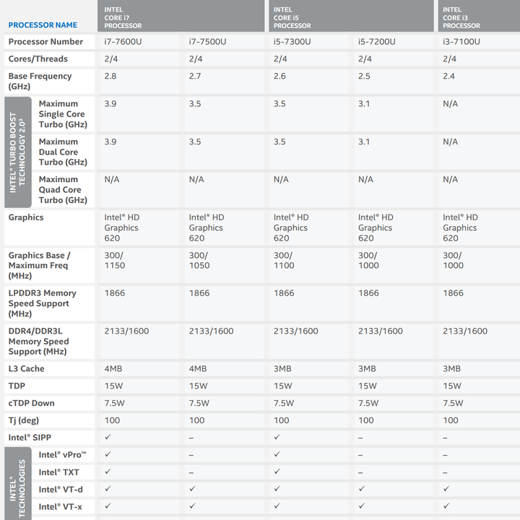Select the LPDDR3 Memory Speed Support label
The height and width of the screenshot is (520, 520).
tap(43, 303)
